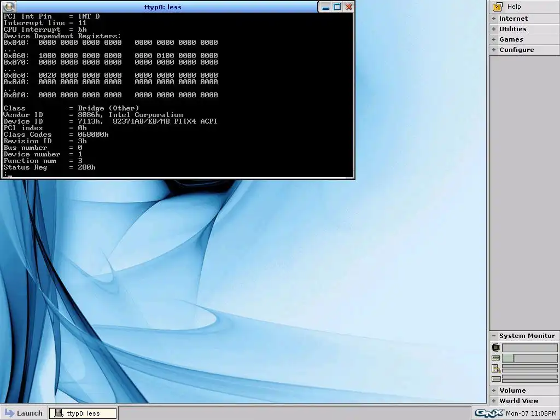Image resolution: width=560 pixels, height=420 pixels.
Task: Open the Launch menu
Action: tap(24, 413)
